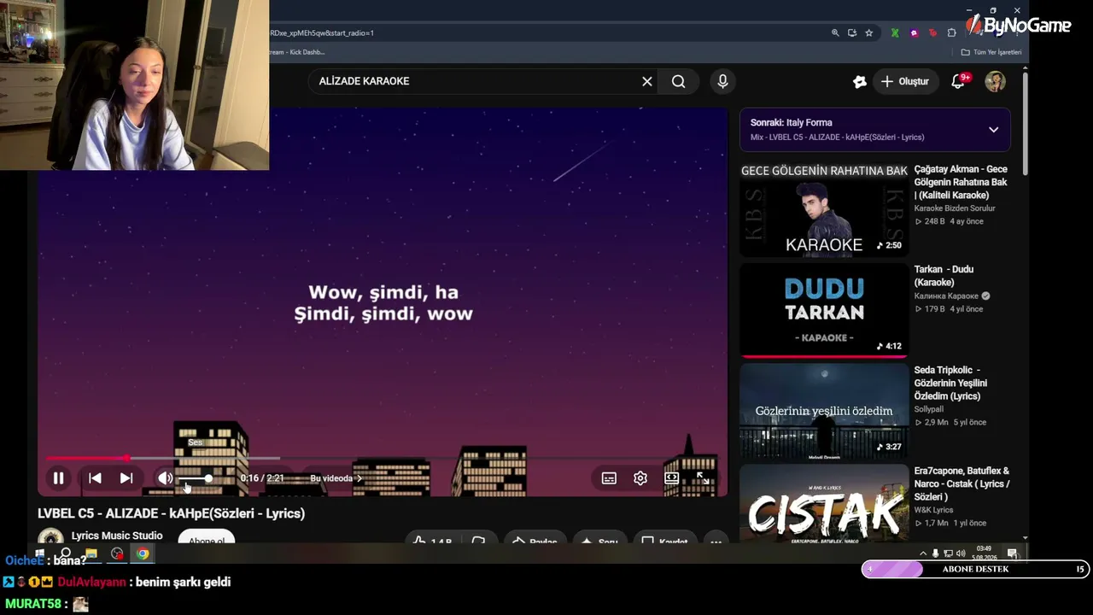Viewport: 1093px width, 615px height.
Task: Open the account avatar menu
Action: click(x=995, y=81)
